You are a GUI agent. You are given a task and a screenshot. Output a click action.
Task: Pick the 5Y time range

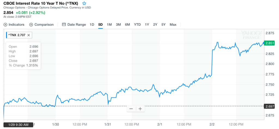click(x=163, y=24)
